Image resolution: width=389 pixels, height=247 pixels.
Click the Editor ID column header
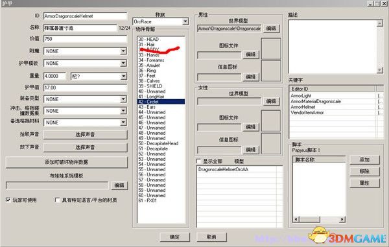(333, 89)
